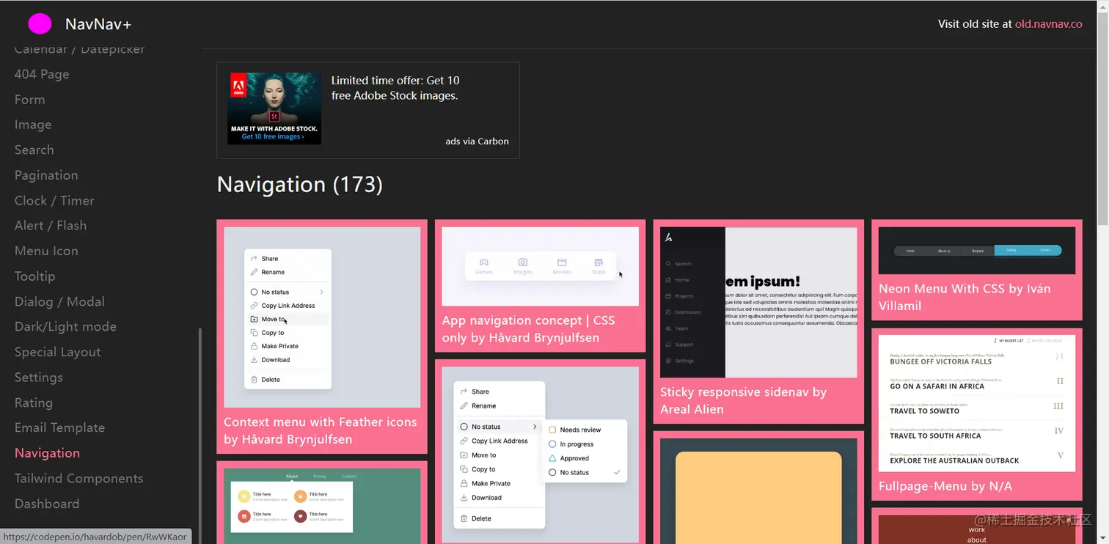Screen dimensions: 1109x544
Task: Select Clock / Timer in the sidebar
Action: (x=54, y=200)
